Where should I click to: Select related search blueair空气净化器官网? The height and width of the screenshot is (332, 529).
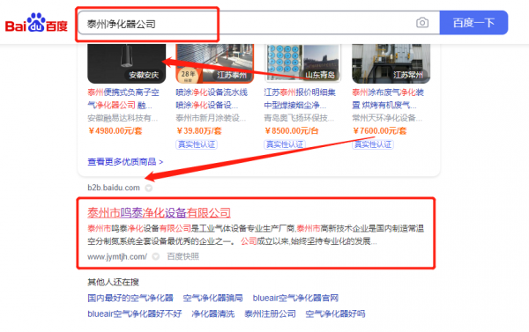click(x=295, y=298)
